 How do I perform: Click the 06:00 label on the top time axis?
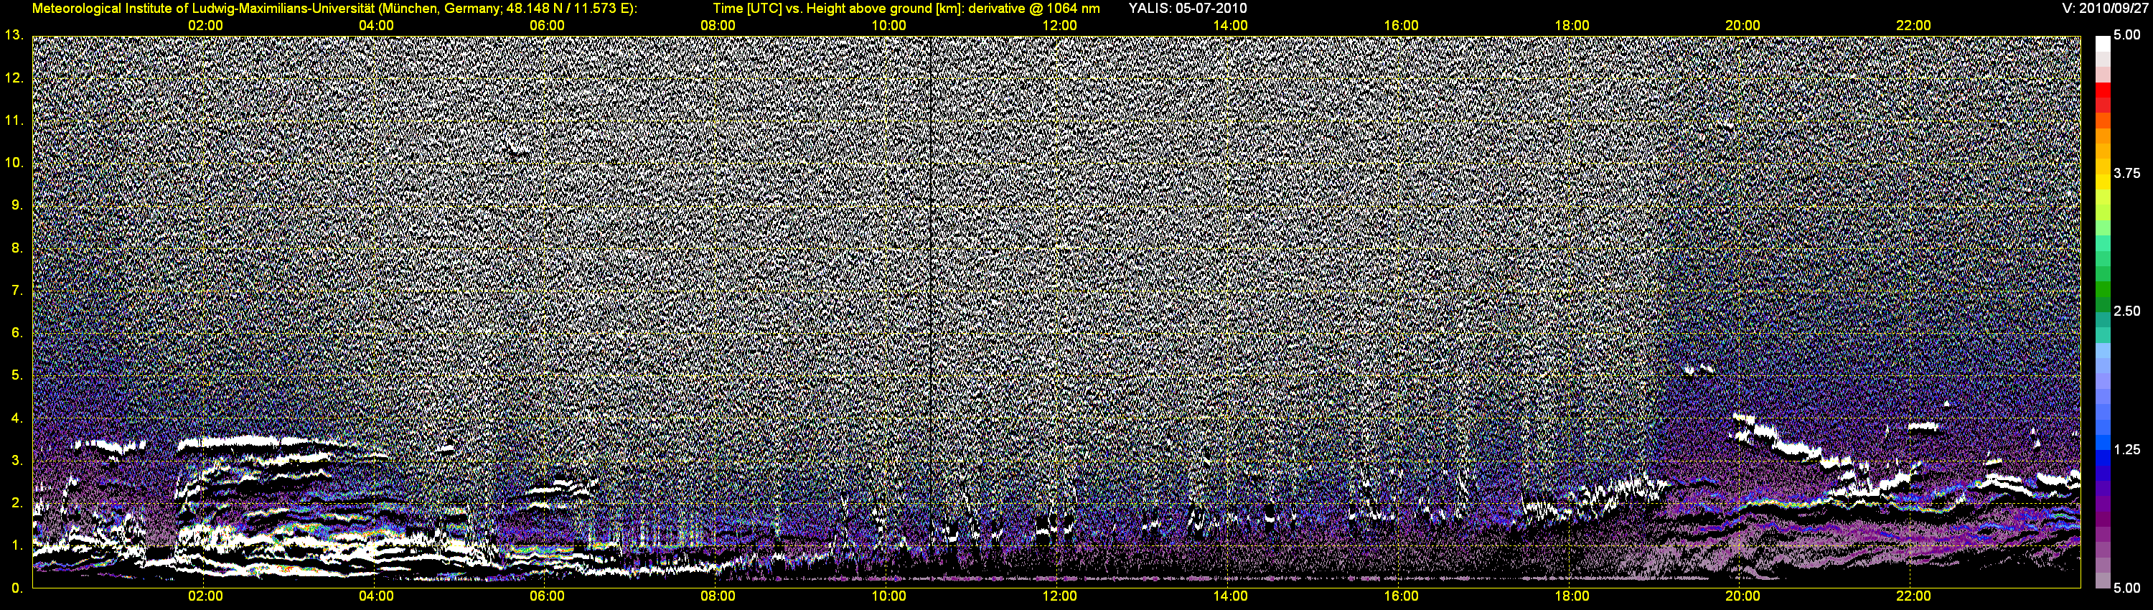pos(547,26)
